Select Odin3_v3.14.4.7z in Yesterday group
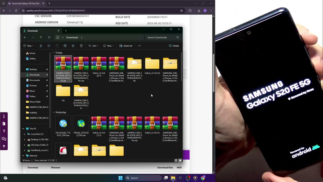This screenshot has width=323, height=182. pos(152,125)
